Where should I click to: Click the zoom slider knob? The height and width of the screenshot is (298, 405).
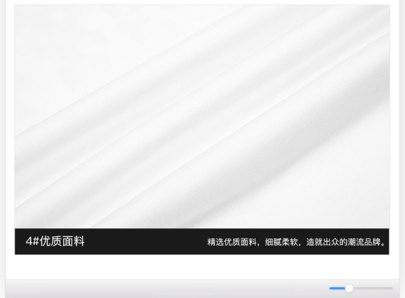click(349, 288)
